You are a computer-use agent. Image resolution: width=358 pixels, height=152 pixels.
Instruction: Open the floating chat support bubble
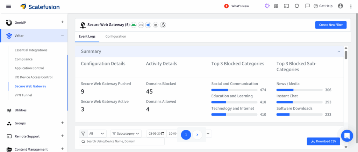point(347,136)
